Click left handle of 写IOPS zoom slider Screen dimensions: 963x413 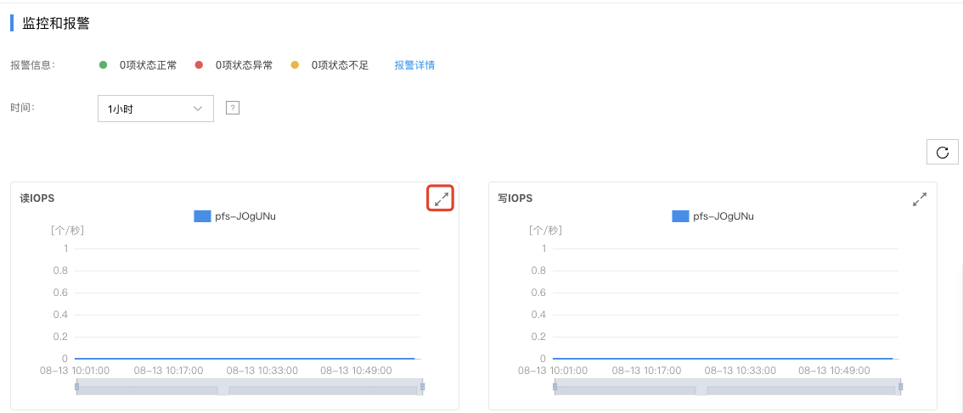pyautogui.click(x=555, y=387)
